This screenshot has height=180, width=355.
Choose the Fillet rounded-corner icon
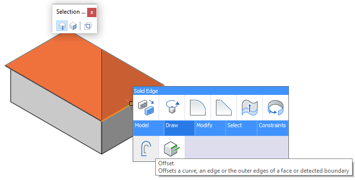[x=198, y=108]
